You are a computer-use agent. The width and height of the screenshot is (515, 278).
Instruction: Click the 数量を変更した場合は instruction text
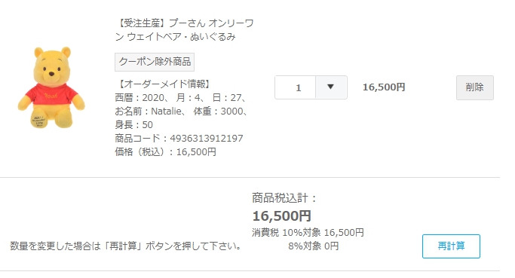pos(125,246)
